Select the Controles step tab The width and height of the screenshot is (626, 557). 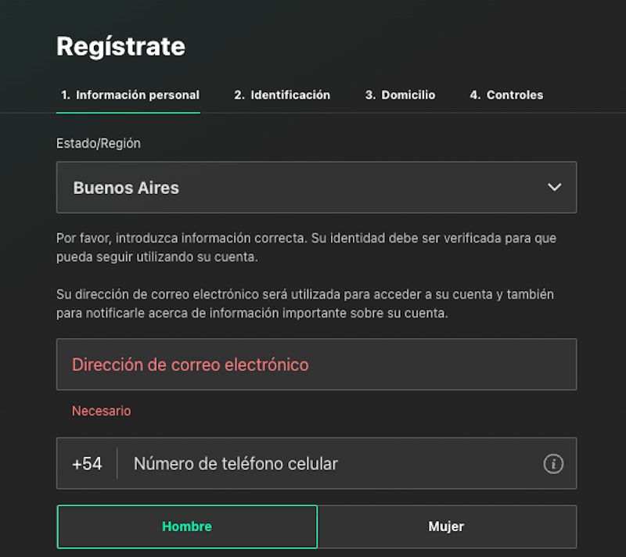(506, 95)
